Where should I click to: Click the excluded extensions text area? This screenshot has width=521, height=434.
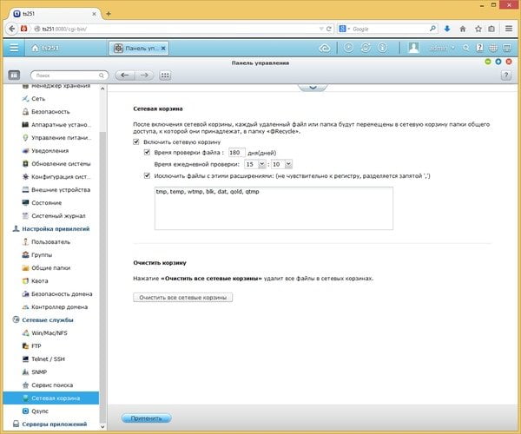[x=274, y=208]
